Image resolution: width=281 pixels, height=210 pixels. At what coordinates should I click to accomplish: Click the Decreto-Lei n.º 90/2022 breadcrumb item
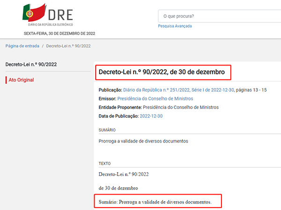(68, 46)
